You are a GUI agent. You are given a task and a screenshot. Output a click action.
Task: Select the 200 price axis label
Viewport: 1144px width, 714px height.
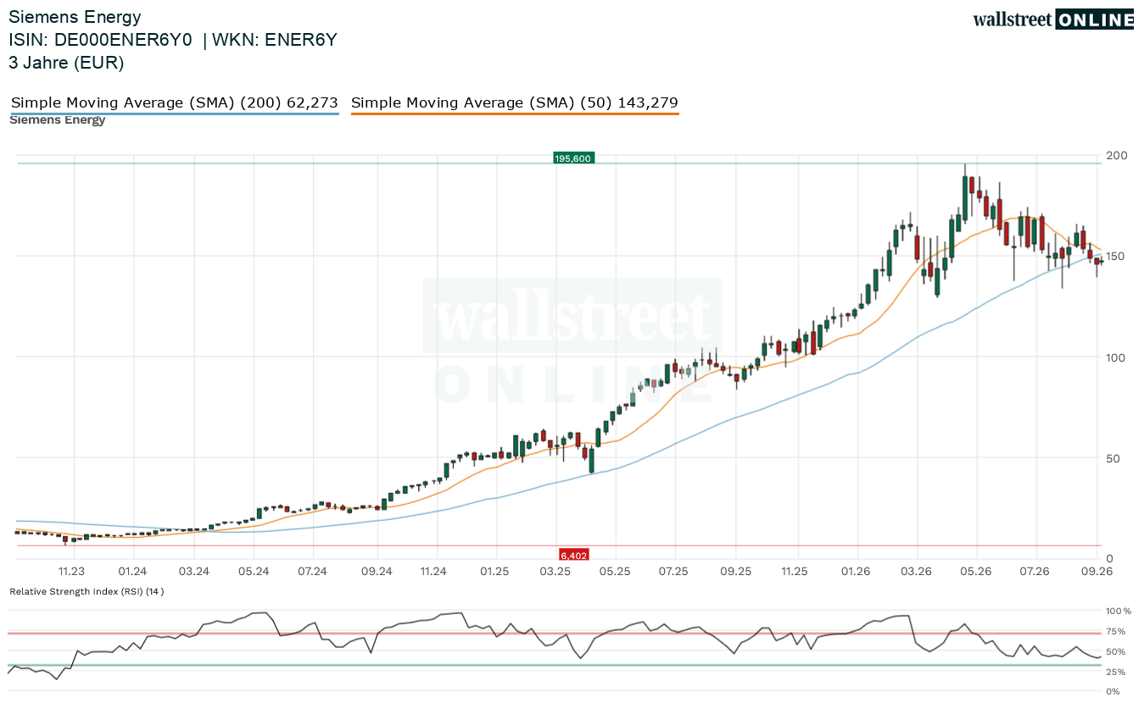[x=1116, y=156]
